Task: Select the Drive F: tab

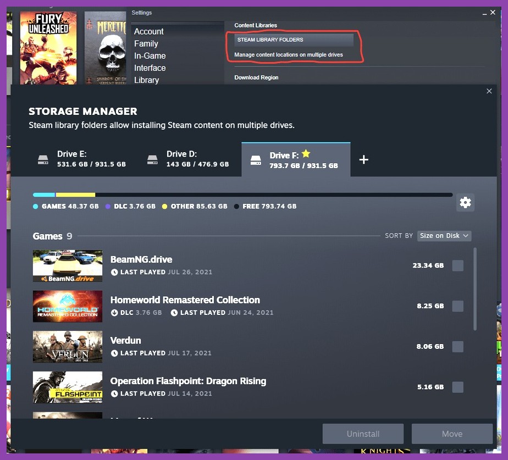Action: [296, 159]
